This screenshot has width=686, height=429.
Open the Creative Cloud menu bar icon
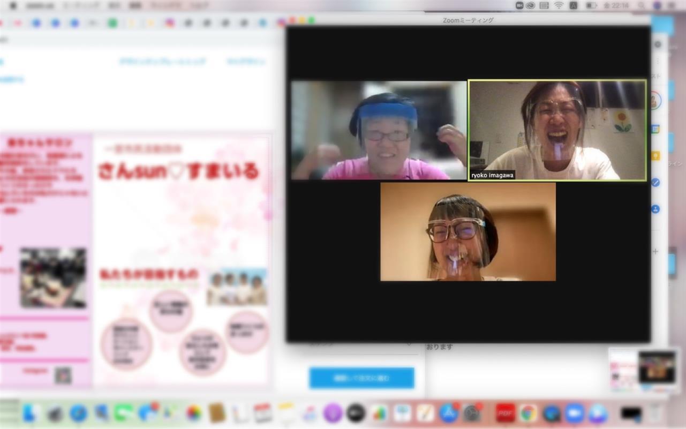pyautogui.click(x=531, y=5)
